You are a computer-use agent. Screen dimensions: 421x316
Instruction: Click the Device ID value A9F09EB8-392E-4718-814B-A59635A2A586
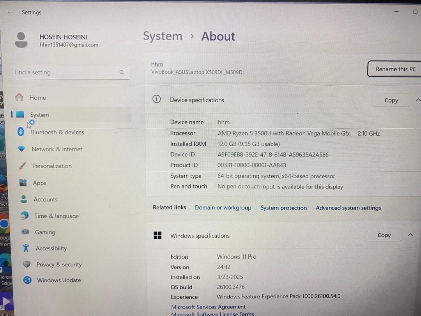point(273,154)
